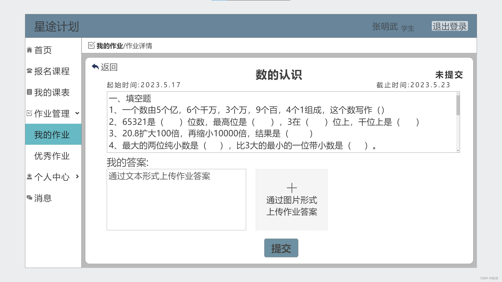Expand the 个人中心 submenu arrow

(77, 177)
